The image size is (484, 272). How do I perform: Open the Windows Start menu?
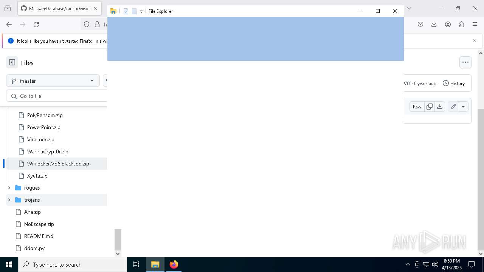(x=9, y=264)
